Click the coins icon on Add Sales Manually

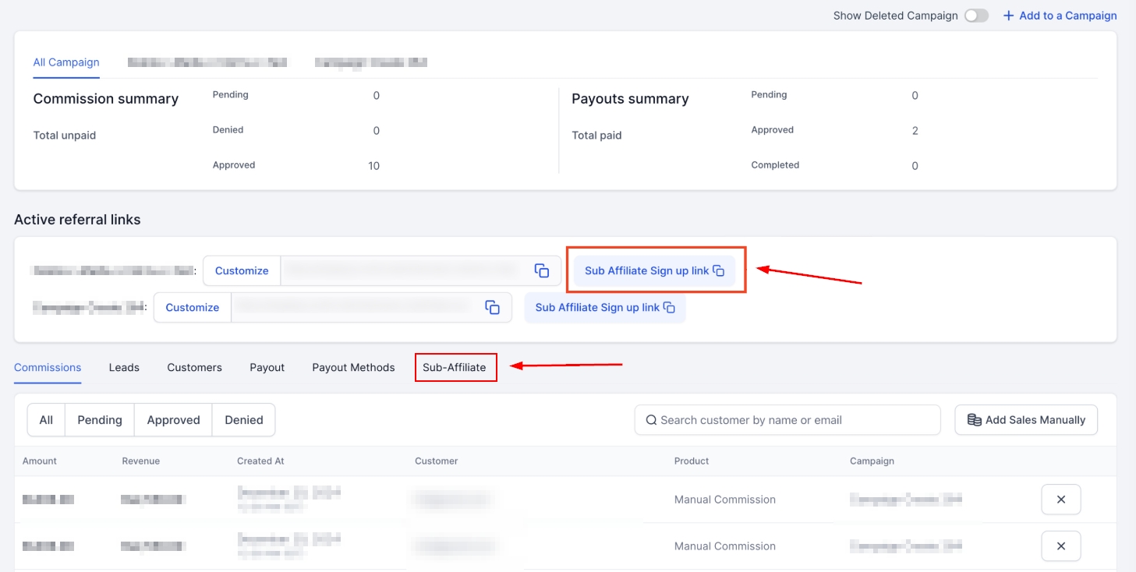pyautogui.click(x=974, y=420)
